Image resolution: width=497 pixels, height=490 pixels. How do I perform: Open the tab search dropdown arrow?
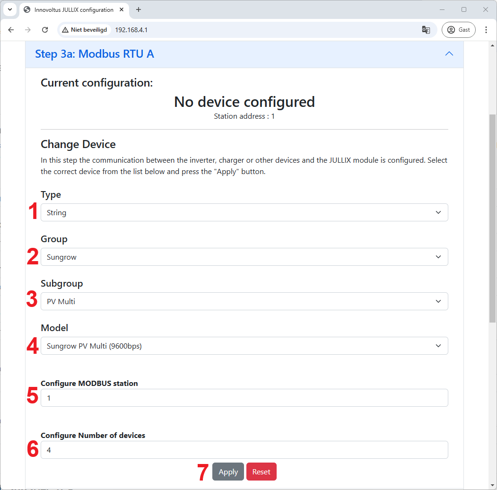coord(9,9)
